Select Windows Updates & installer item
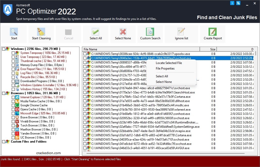 click(49, 85)
